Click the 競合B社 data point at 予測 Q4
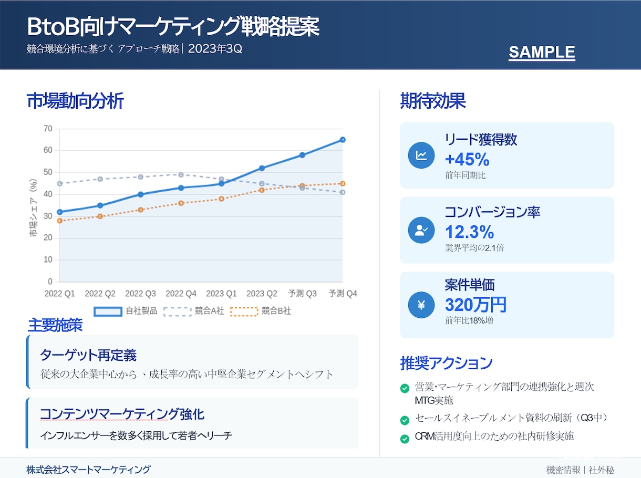Image resolution: width=641 pixels, height=478 pixels. pyautogui.click(x=343, y=183)
